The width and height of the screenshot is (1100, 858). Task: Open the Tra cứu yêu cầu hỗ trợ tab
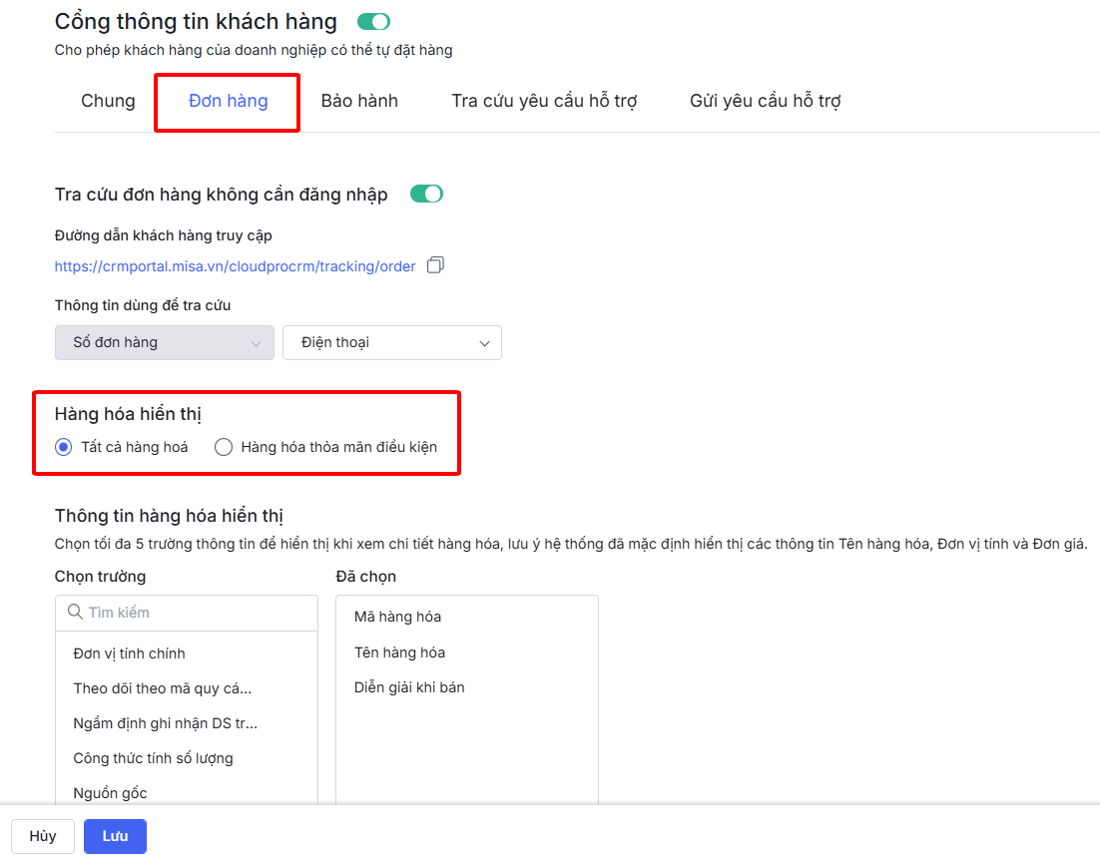(x=544, y=101)
